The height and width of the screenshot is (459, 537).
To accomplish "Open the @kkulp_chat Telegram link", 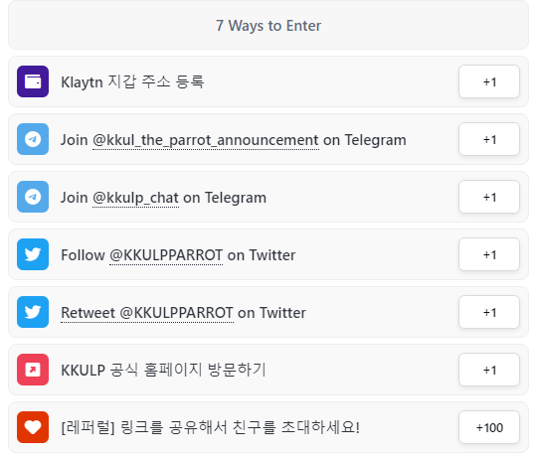I will pos(135,198).
